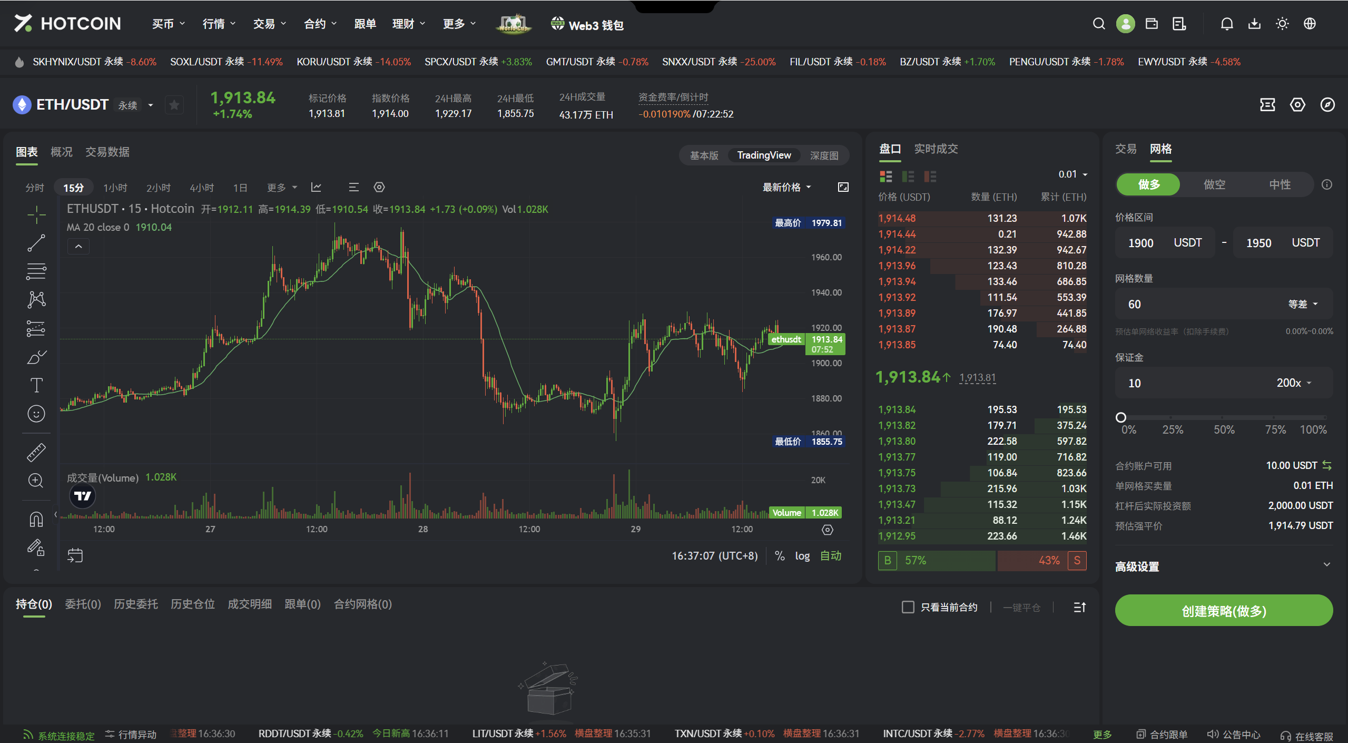Expand the 高级设置 advanced settings

(x=1224, y=566)
